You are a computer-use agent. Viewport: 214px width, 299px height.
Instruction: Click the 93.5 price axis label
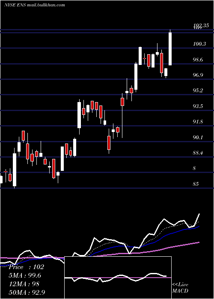coord(198,106)
